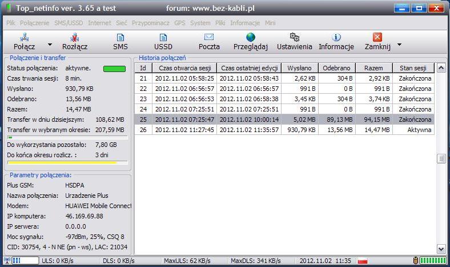This screenshot has width=450, height=267.
Task: Launch Przeglądaj browser globe icon
Action: (x=250, y=38)
